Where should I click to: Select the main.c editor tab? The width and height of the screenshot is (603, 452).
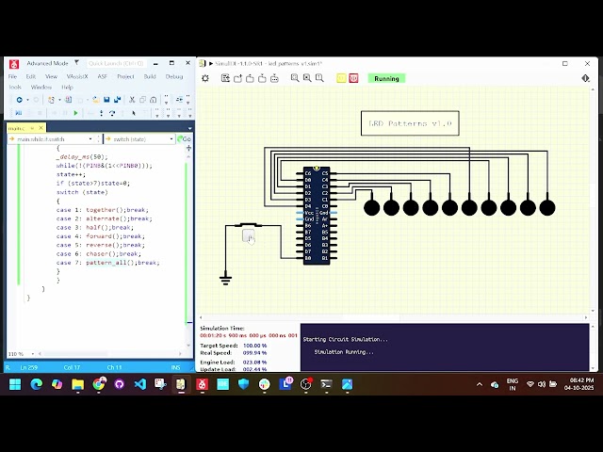tap(17, 128)
